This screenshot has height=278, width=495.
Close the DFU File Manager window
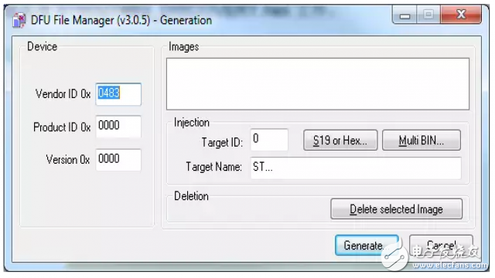tap(461, 15)
